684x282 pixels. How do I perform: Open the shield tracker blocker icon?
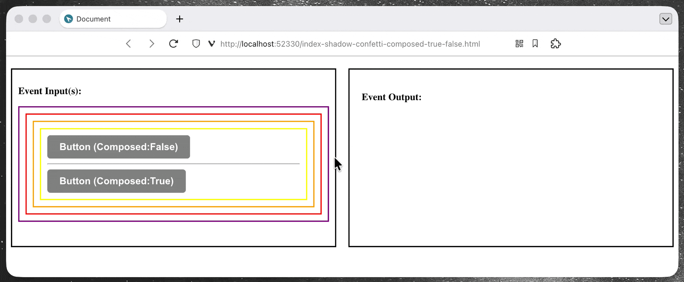click(196, 44)
